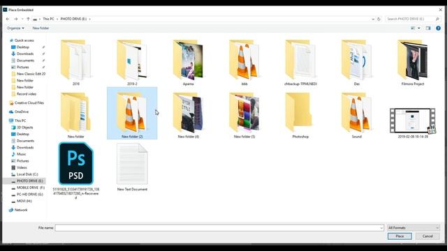Select New Classic Edit 20 in sidebar
This screenshot has height=251, width=447.
click(x=31, y=74)
